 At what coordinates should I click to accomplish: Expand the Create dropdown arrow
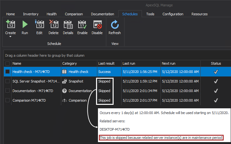coord(10,37)
